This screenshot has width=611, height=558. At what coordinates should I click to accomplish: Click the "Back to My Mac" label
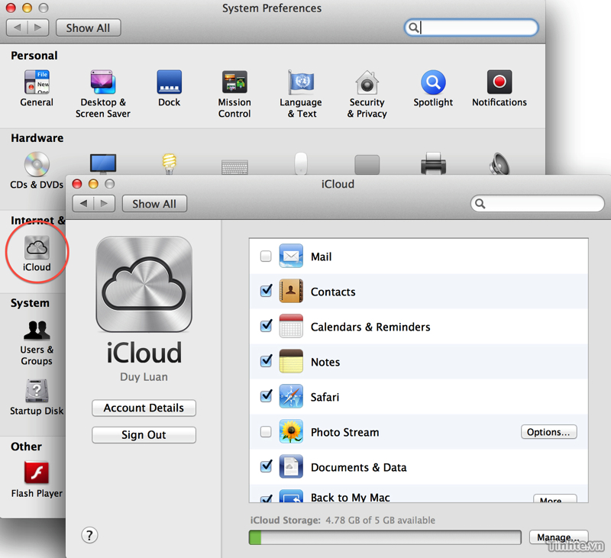pos(351,497)
